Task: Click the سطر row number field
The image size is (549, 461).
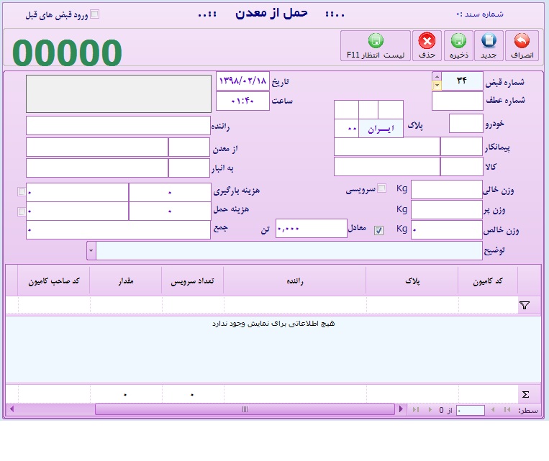Action: coord(471,410)
